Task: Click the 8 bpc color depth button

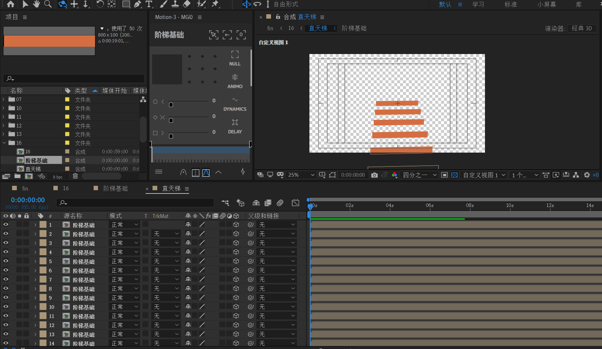Action: (58, 177)
